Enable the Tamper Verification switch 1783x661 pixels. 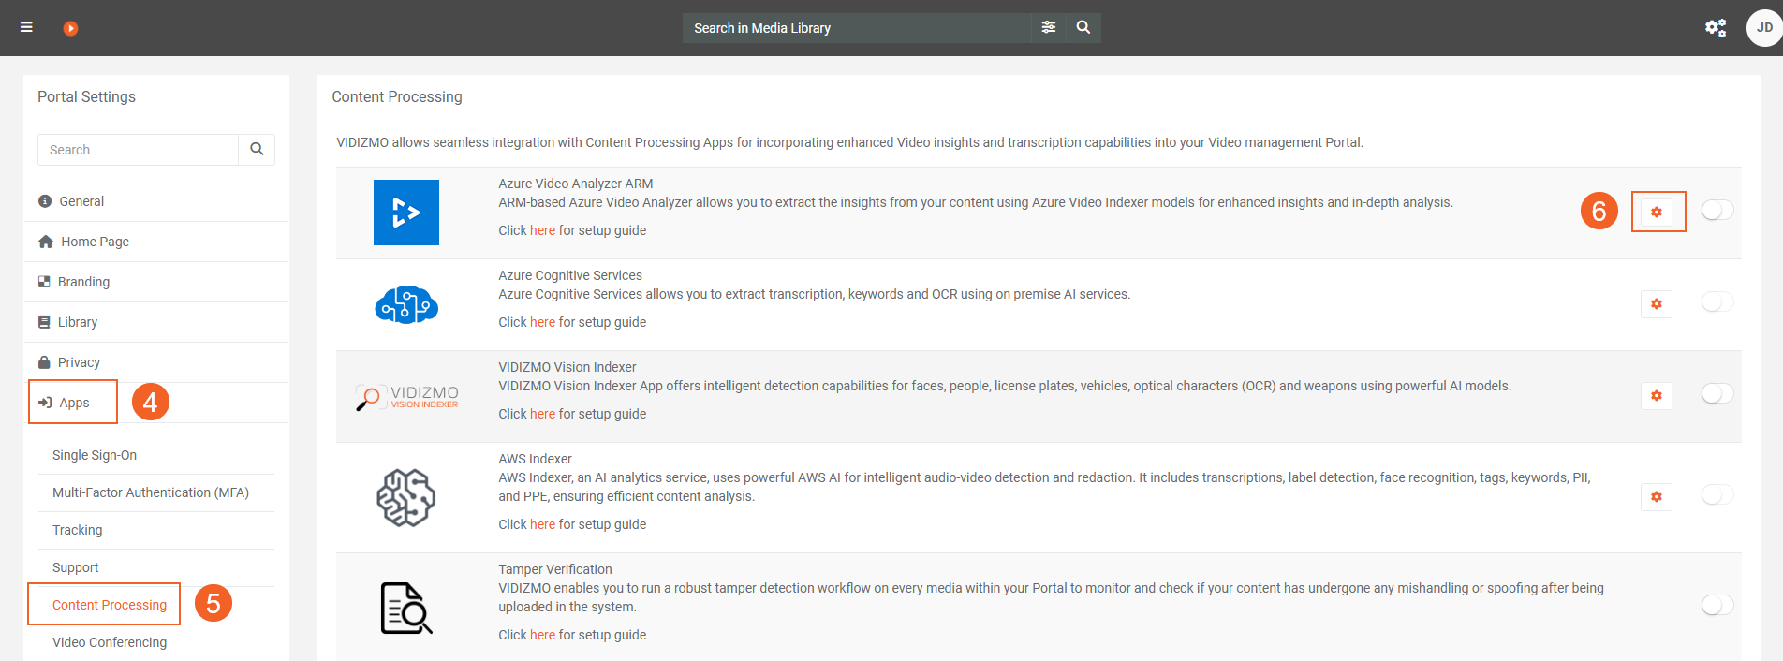pos(1717,606)
